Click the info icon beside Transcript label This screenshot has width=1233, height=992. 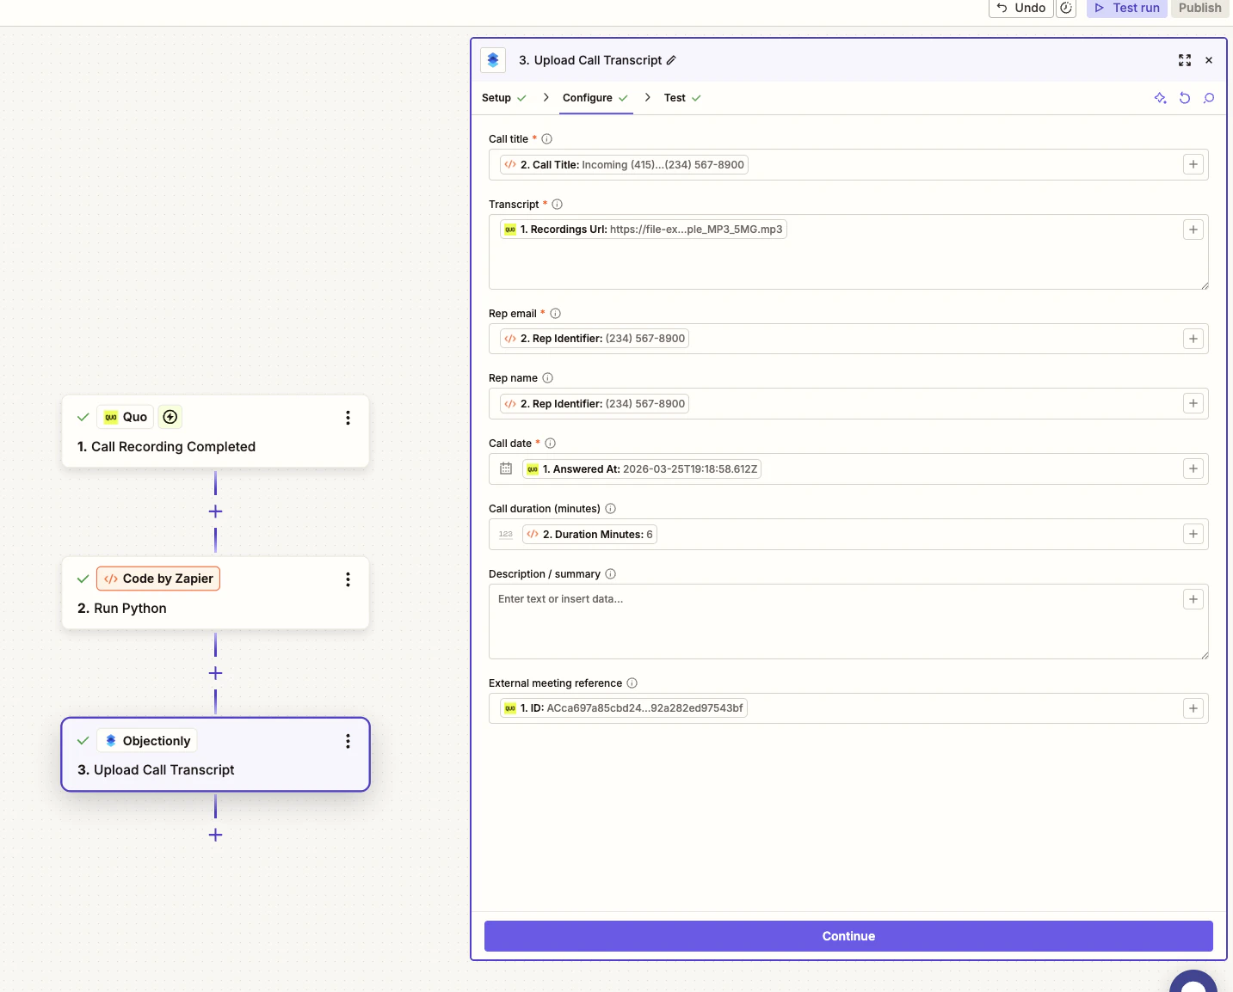click(557, 204)
